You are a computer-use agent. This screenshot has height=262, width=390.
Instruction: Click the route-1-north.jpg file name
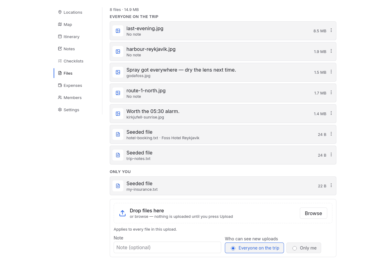146,90
